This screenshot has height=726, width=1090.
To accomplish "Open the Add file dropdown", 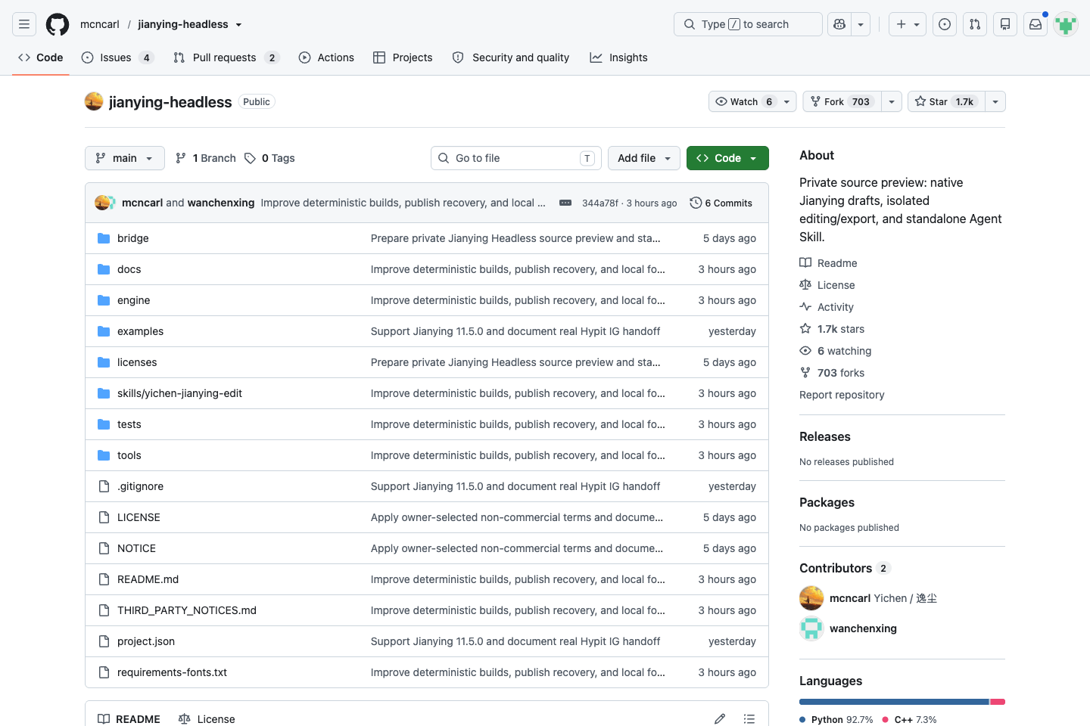I will (644, 158).
